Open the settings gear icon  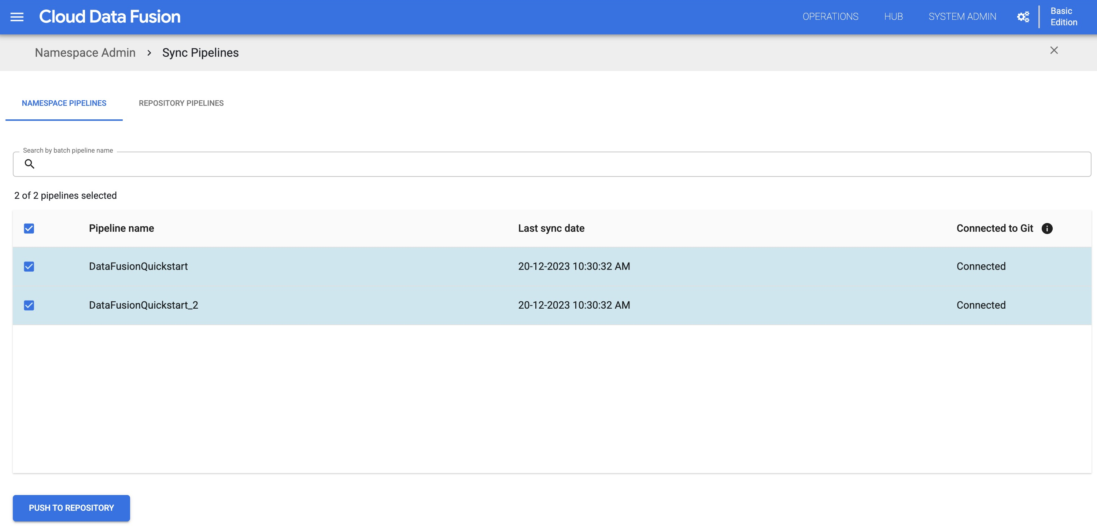[x=1023, y=17]
